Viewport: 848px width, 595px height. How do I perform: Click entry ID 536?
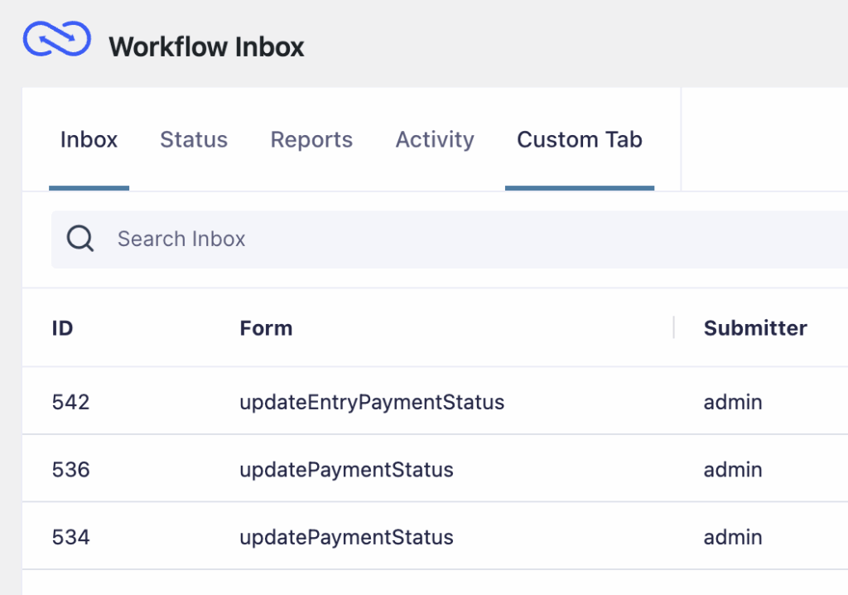(x=70, y=470)
